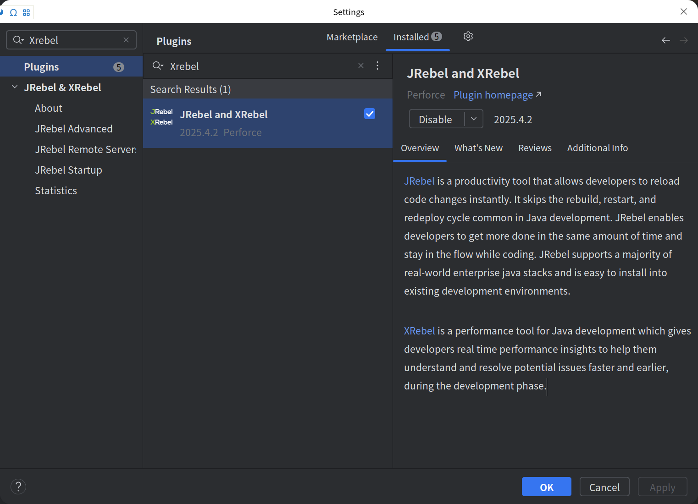This screenshot has width=698, height=504.
Task: Collapse the JRebel & XRebel tree node
Action: point(15,87)
